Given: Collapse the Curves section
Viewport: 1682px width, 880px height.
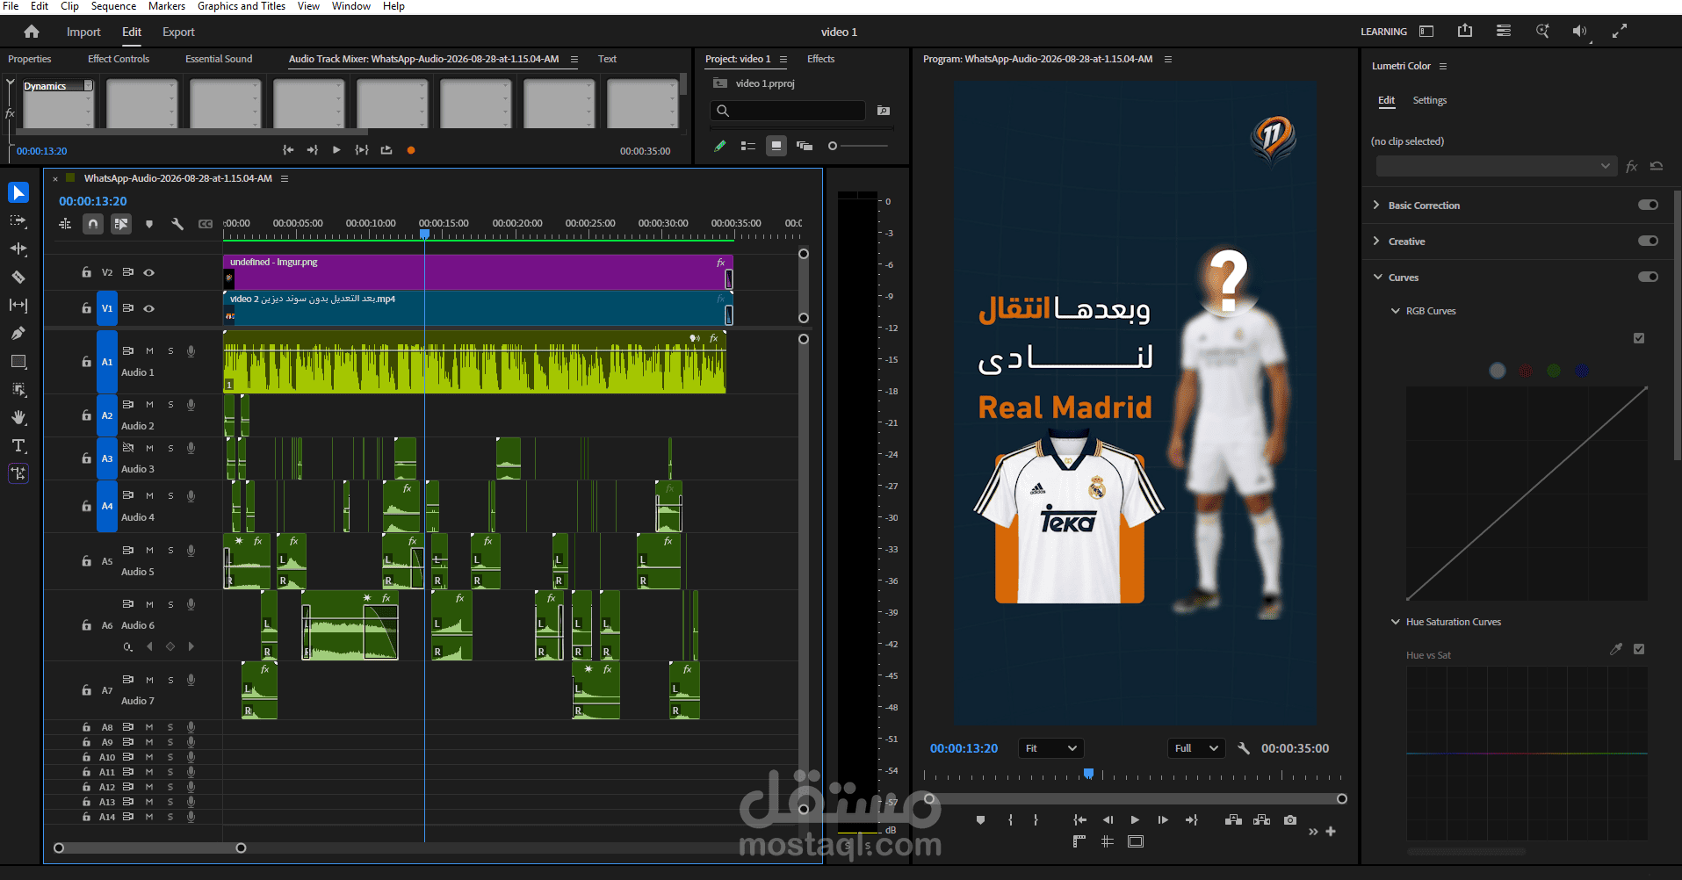Looking at the screenshot, I should pos(1377,277).
